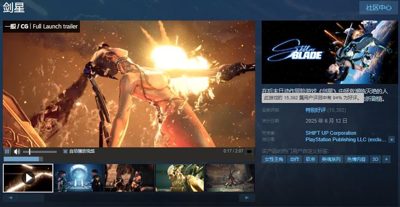Select the brown-haired girl pointing thumbnail
400x207 pixels.
click(129, 178)
